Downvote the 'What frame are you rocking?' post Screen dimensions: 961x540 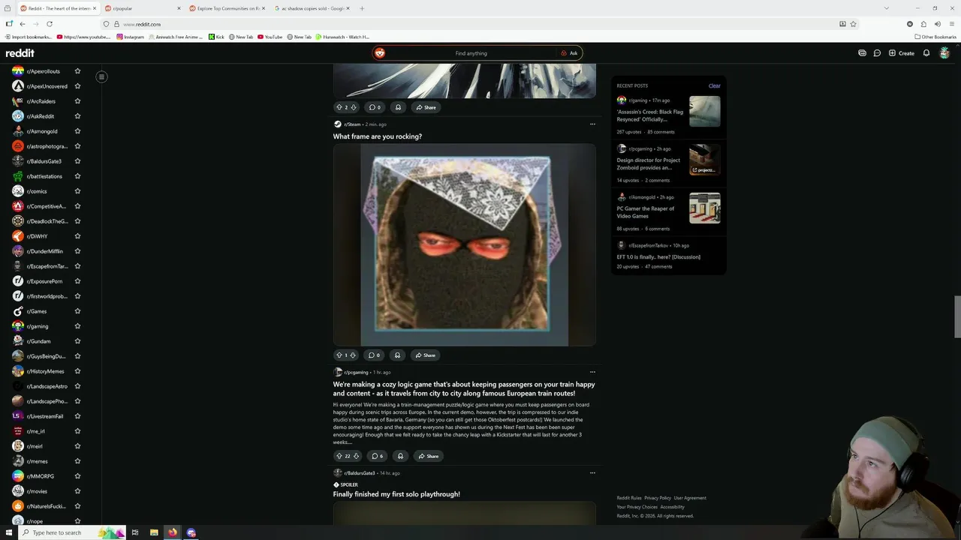tap(353, 355)
